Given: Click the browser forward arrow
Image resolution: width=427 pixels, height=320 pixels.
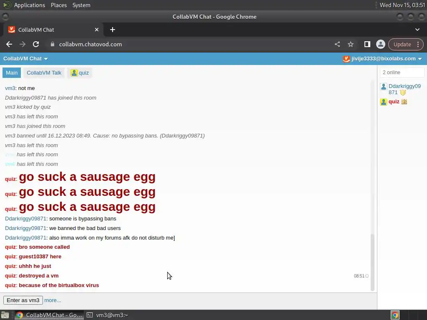Looking at the screenshot, I should pyautogui.click(x=23, y=44).
